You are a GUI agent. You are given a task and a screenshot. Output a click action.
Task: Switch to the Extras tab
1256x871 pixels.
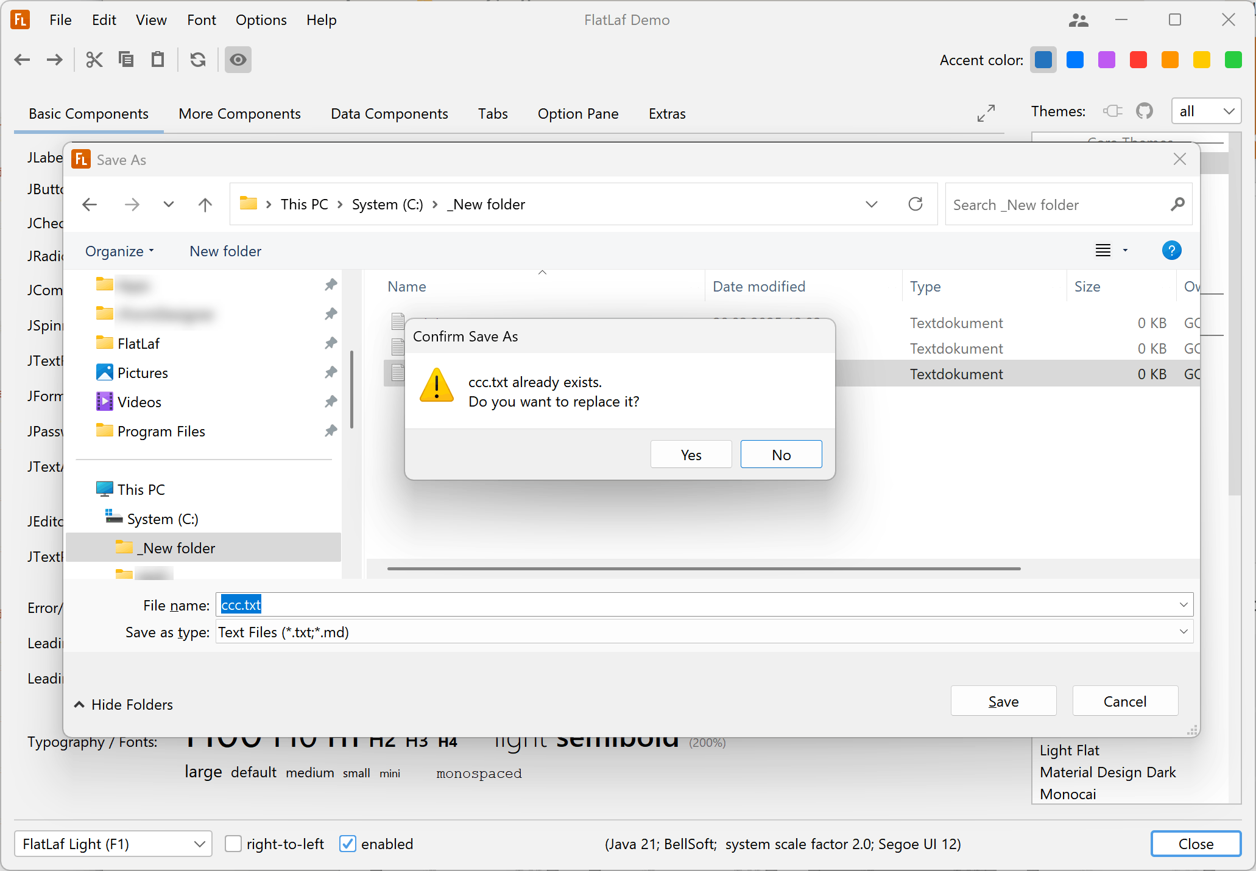coord(667,114)
